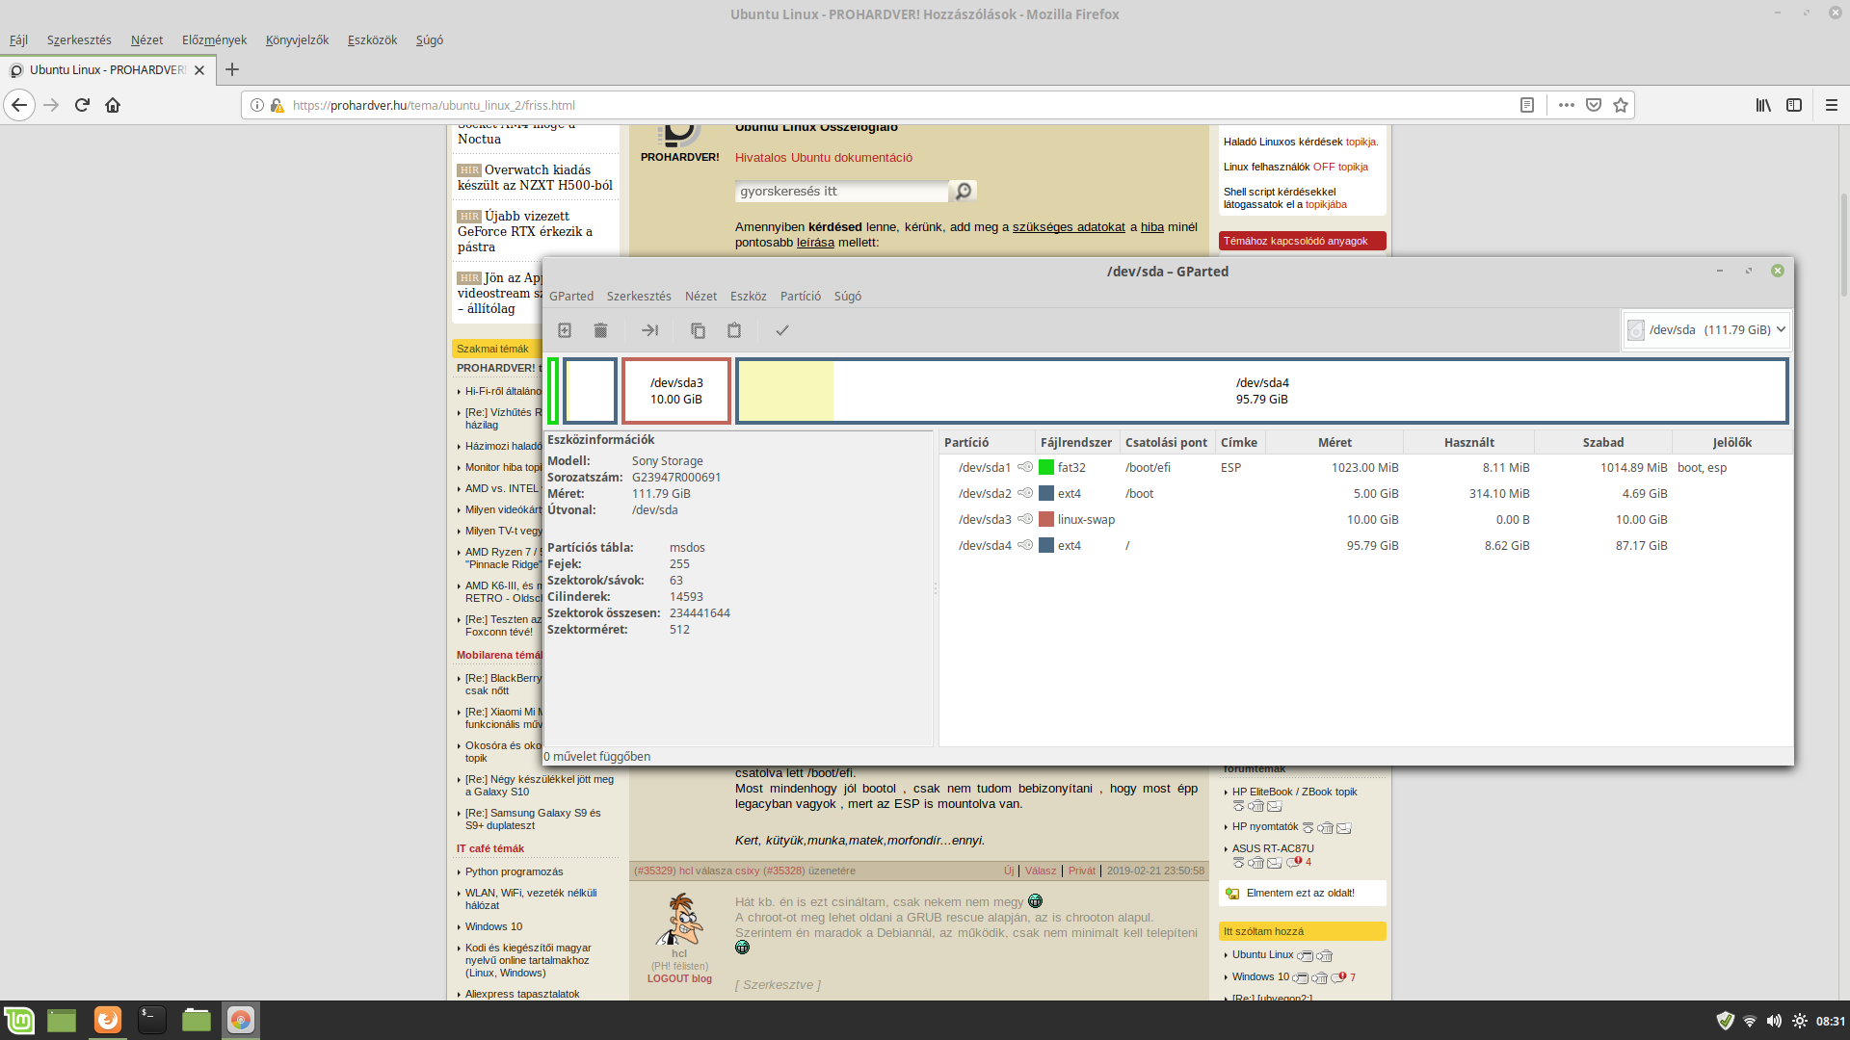Open the ASUS RT-AC87U topic link
Screen dimensions: 1850x1040
click(x=1273, y=848)
